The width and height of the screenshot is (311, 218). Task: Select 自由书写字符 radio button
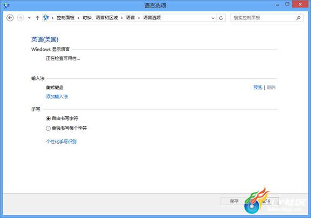point(48,118)
